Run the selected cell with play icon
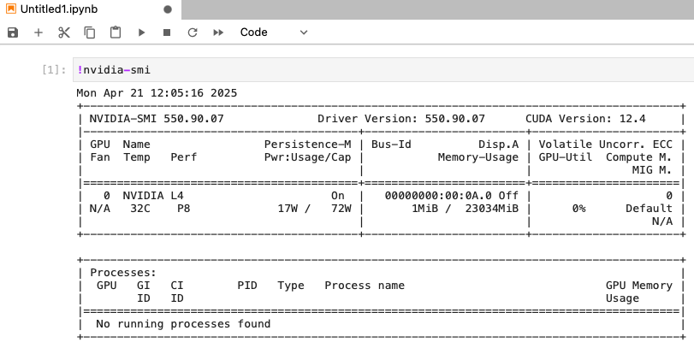Viewport: 694px width, 348px height. [141, 32]
